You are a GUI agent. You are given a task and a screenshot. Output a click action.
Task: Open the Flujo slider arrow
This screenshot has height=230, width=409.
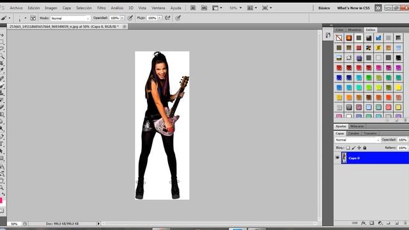[160, 18]
